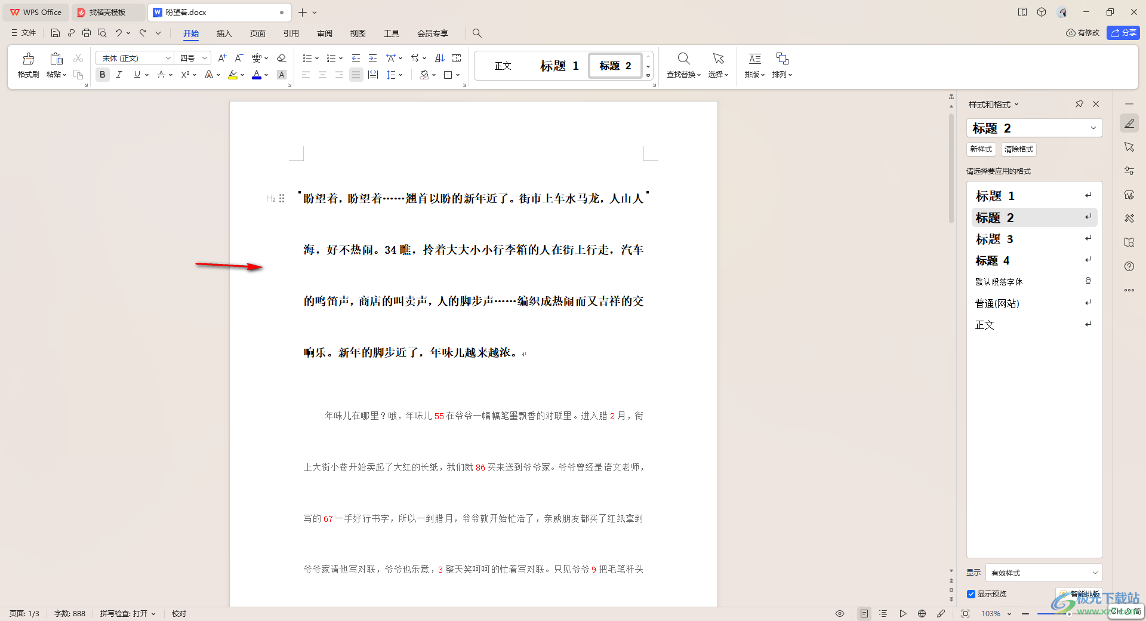Screen dimensions: 1146x621
Task: Expand the line spacing dropdown arrow
Action: 401,75
